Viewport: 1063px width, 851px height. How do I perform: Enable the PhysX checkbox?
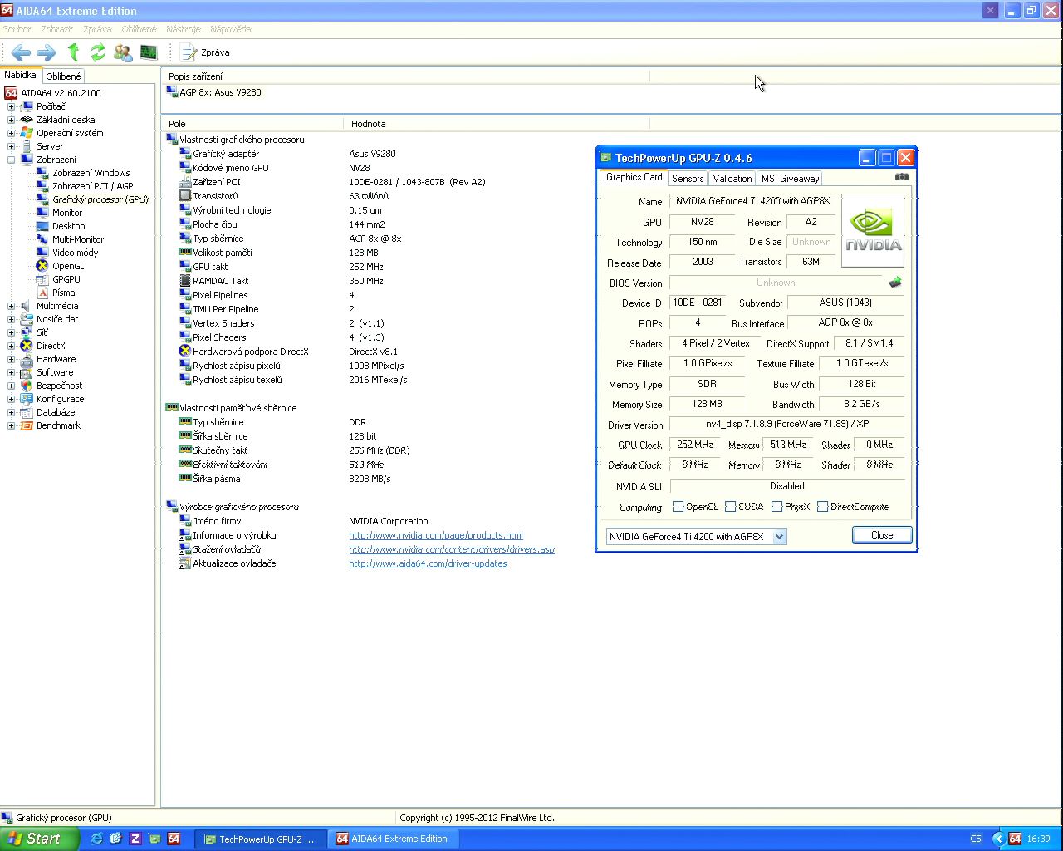[x=776, y=507]
